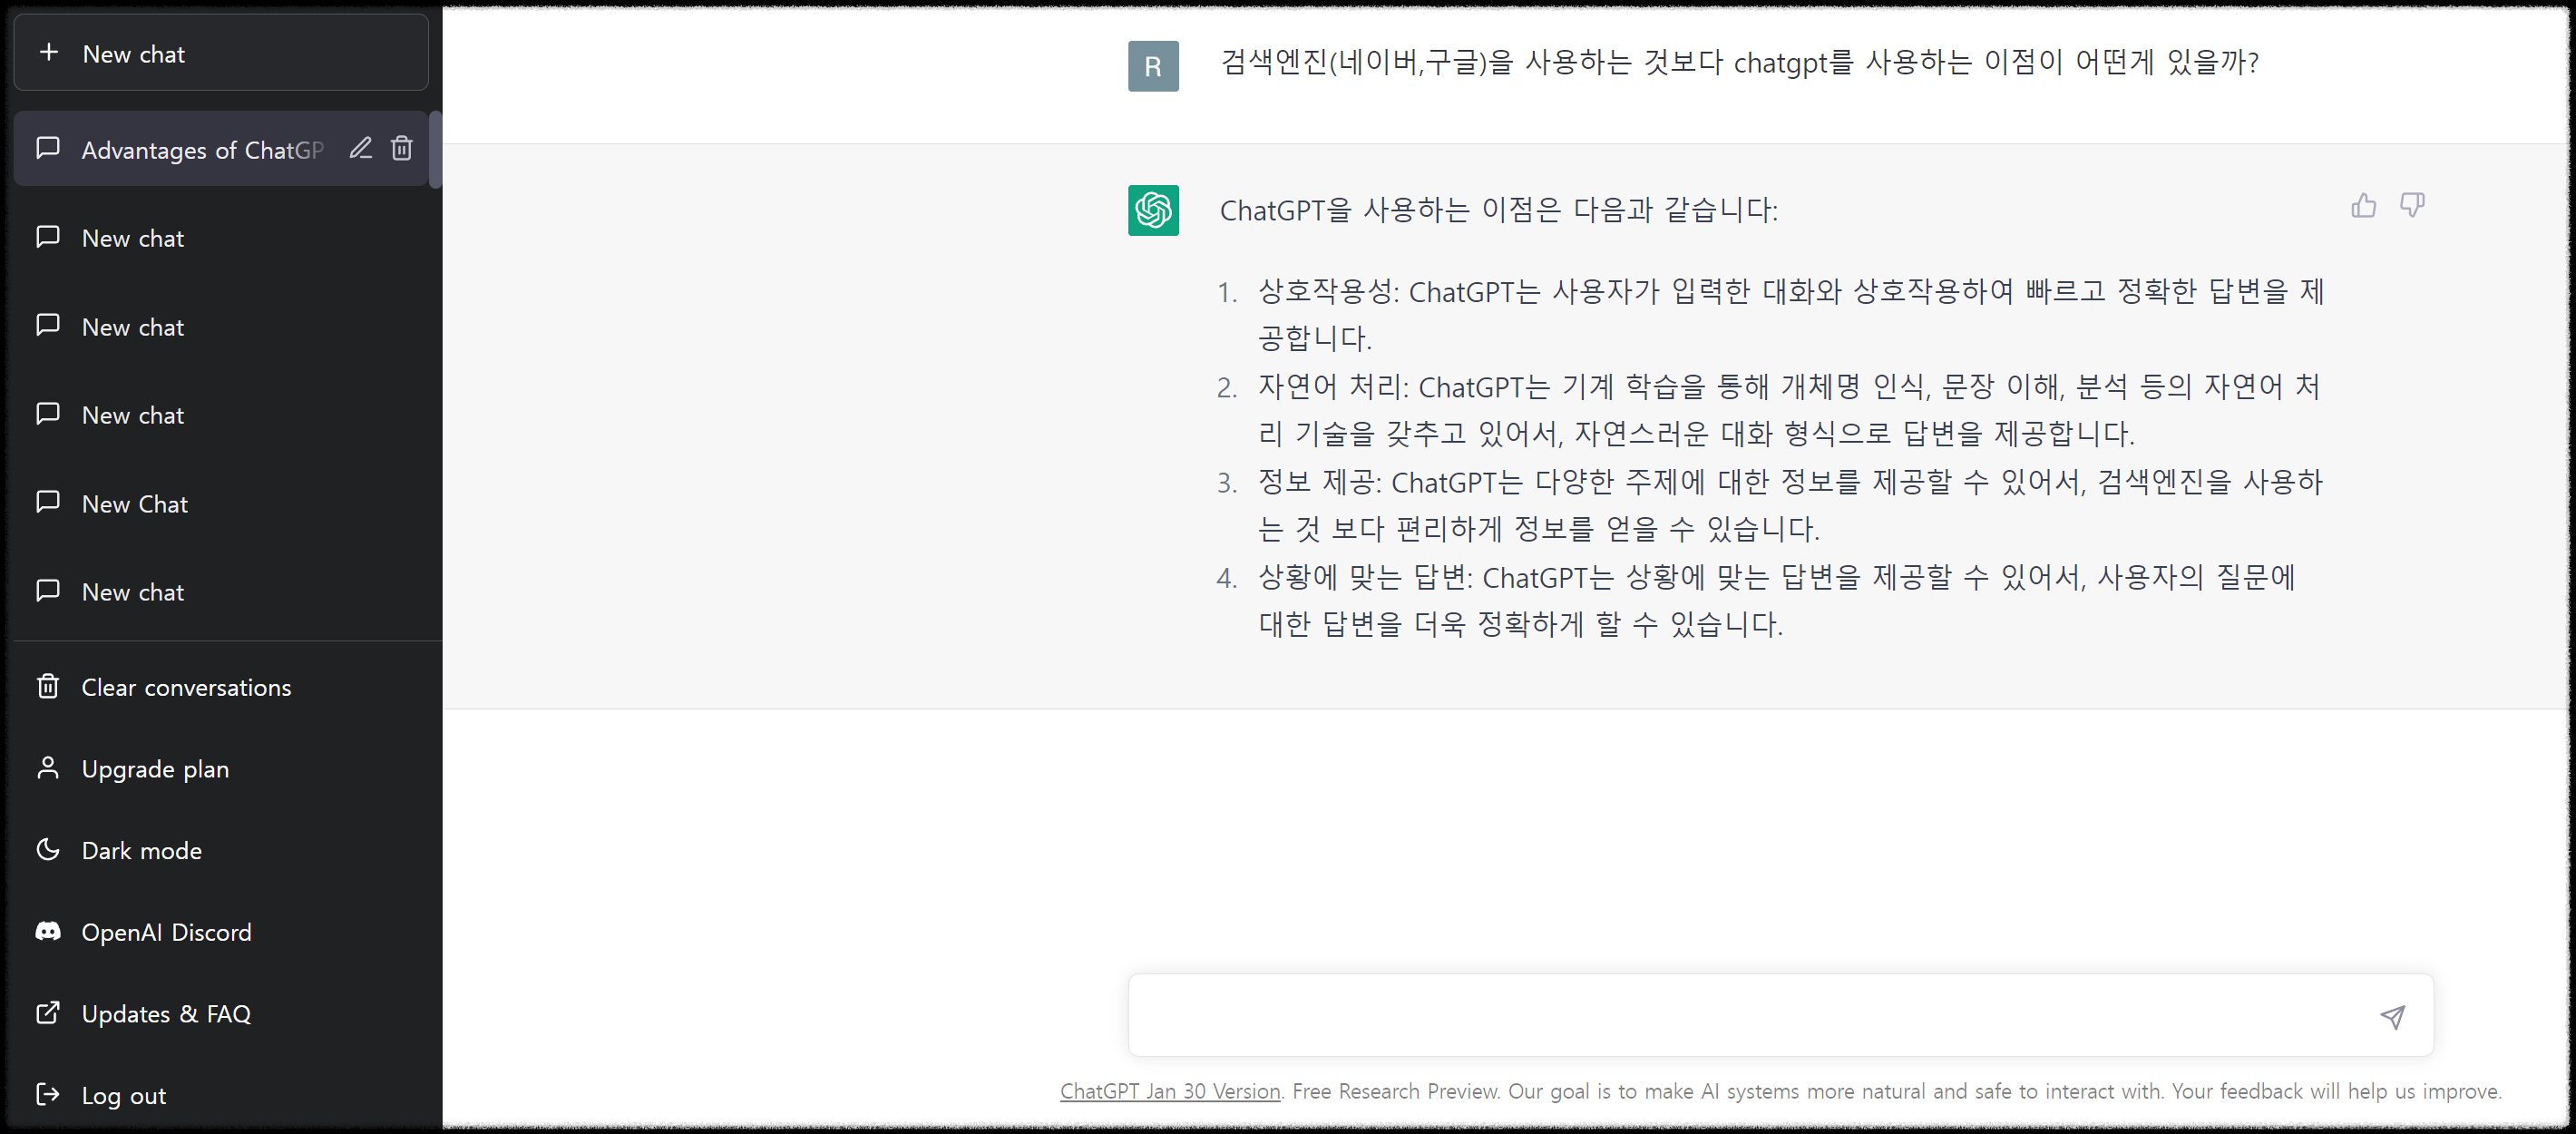Click the plus icon for New chat
This screenshot has height=1134, width=2576.
[48, 52]
